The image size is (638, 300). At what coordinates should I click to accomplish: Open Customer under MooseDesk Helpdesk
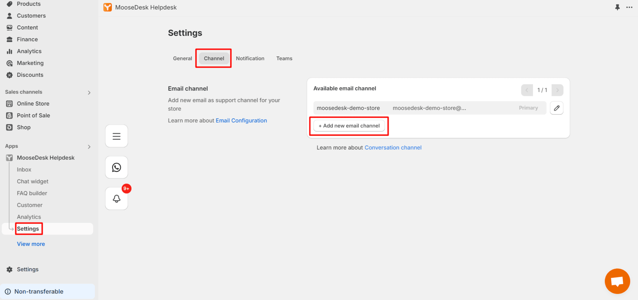coord(30,205)
